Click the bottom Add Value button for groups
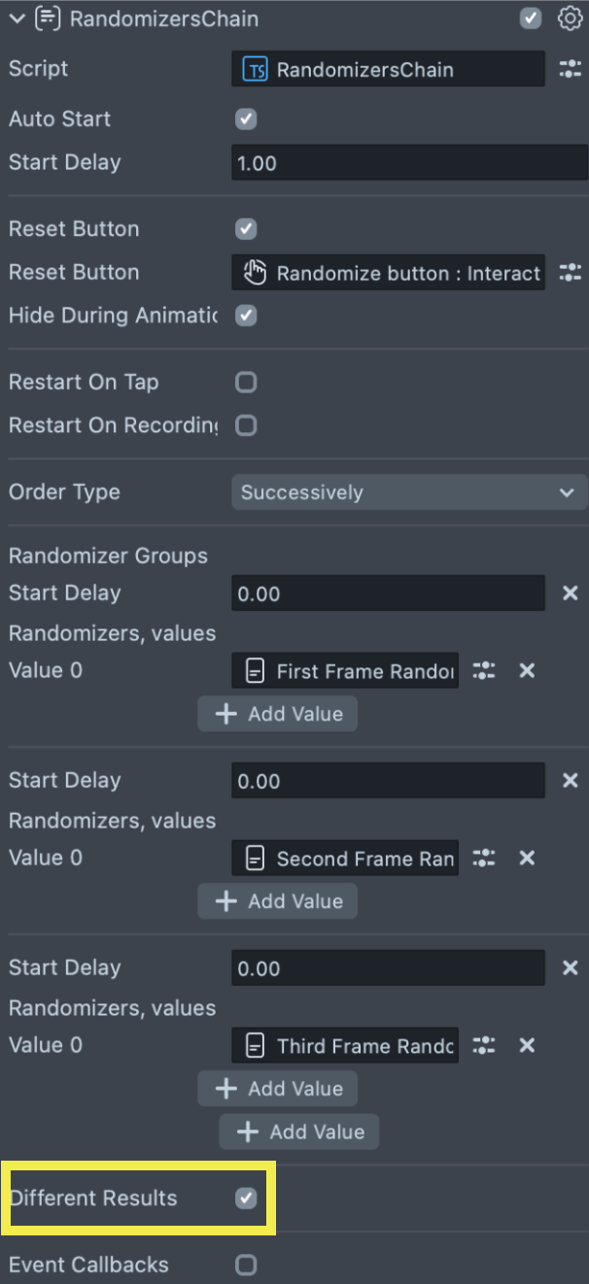 pos(298,1132)
